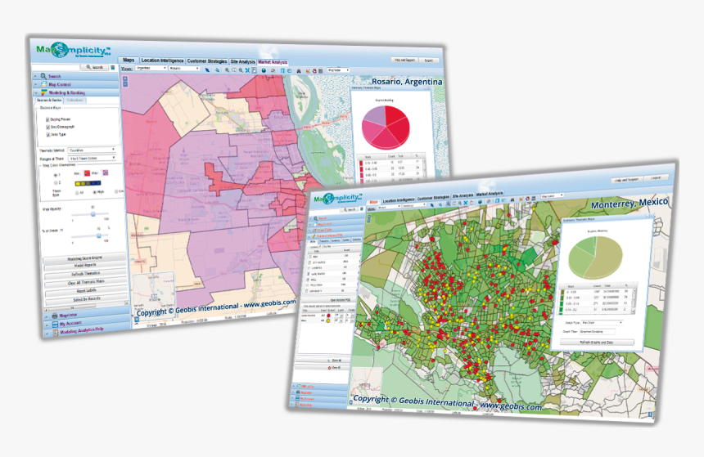This screenshot has width=704, height=457.
Task: Open map type dropdown in Rosario toolbar
Action: pyautogui.click(x=338, y=70)
